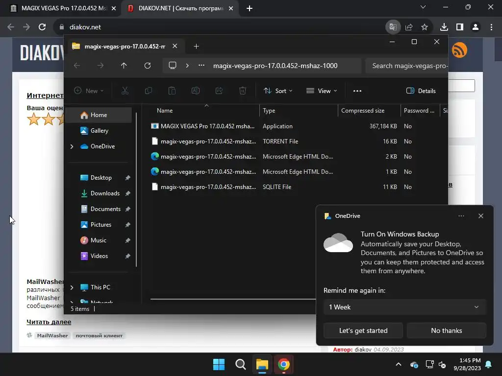Select the SQLITE File row
Viewport: 502px width, 376px height.
coord(282,187)
